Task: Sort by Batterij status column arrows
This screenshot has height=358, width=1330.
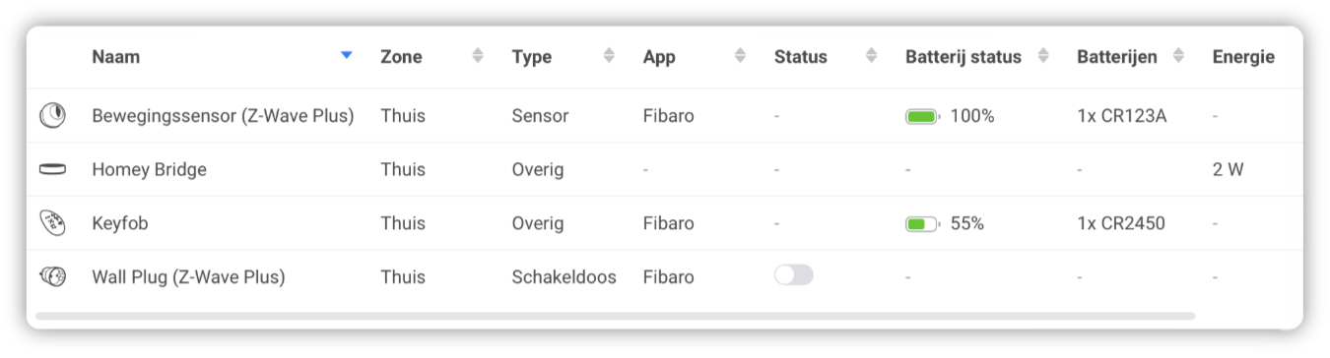Action: (x=1044, y=56)
